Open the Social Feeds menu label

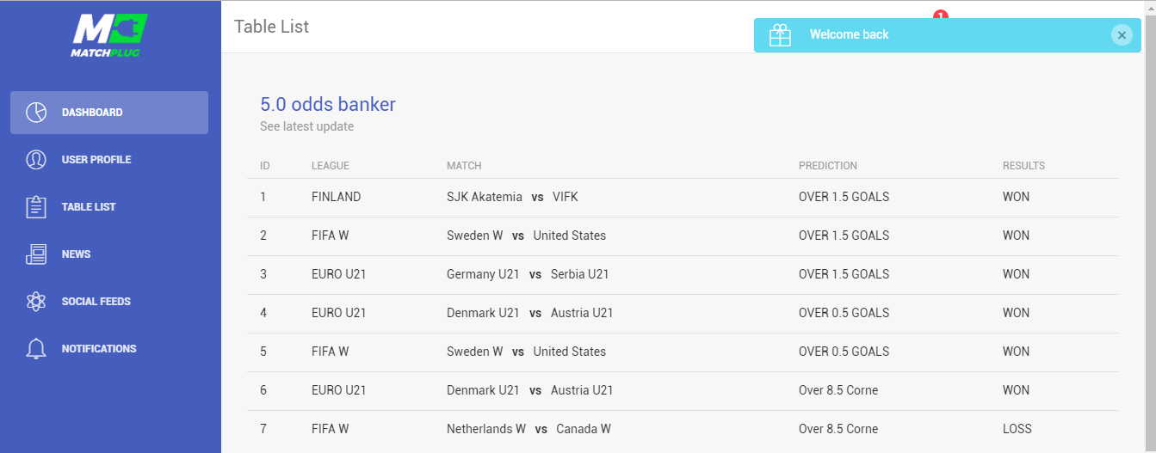pyautogui.click(x=96, y=302)
